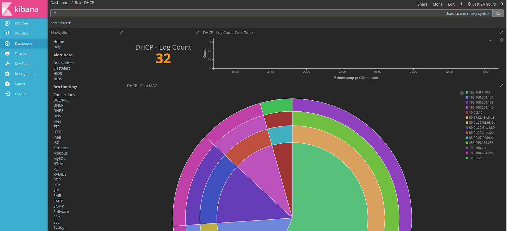Open the DNS link in Bro Hunting
The width and height of the screenshot is (507, 231).
(x=57, y=116)
